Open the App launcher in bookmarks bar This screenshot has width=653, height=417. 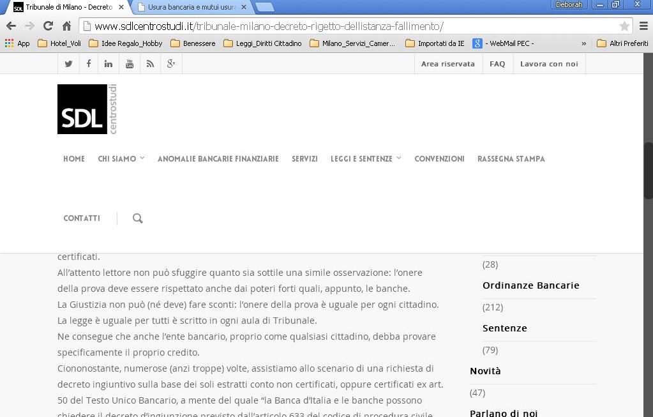17,43
